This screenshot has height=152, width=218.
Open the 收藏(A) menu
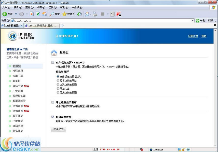tap(41, 7)
